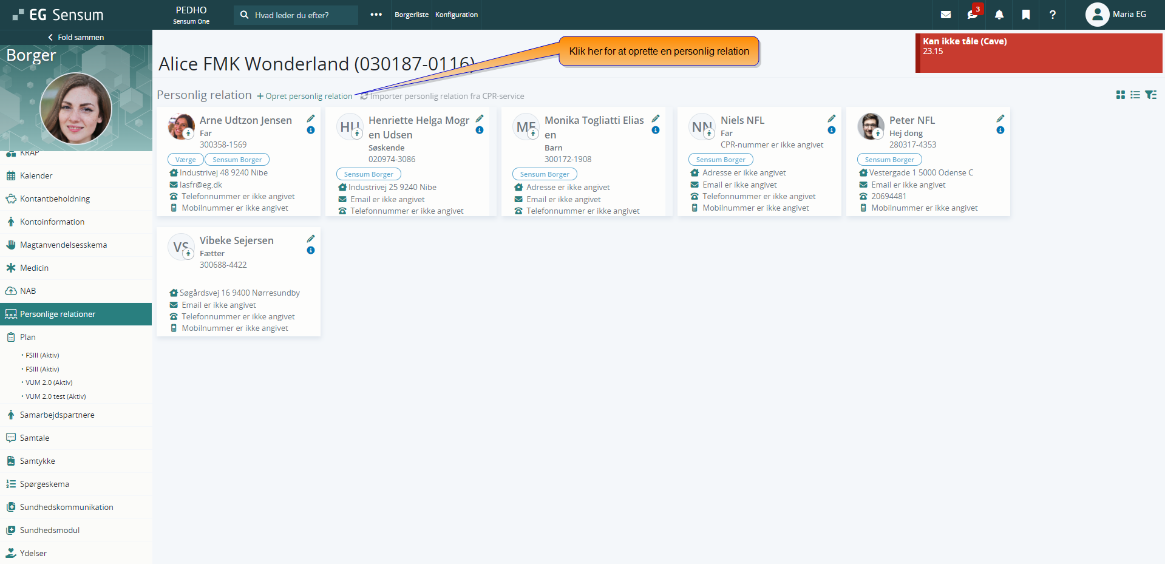
Task: Switch to grid card view
Action: pyautogui.click(x=1121, y=95)
